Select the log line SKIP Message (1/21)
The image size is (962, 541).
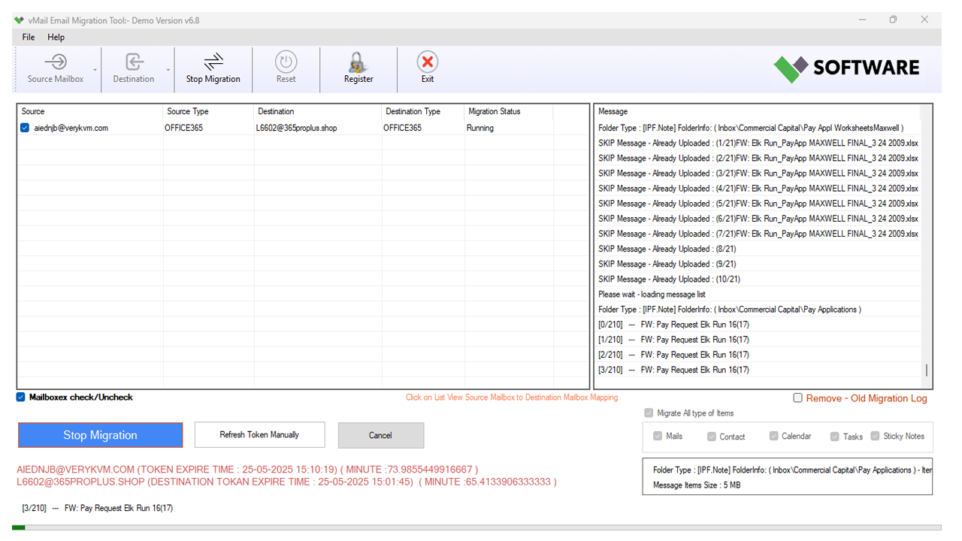(758, 143)
